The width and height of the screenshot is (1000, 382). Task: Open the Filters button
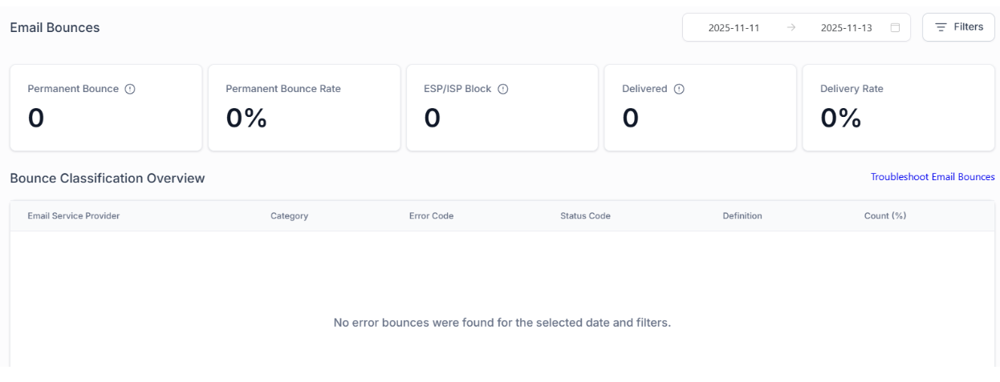958,27
